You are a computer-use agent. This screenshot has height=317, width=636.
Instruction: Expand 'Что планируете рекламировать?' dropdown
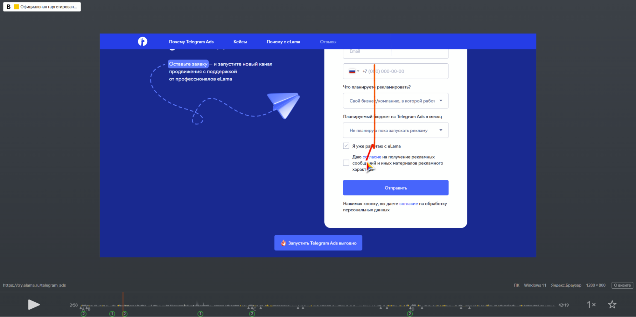(x=395, y=101)
